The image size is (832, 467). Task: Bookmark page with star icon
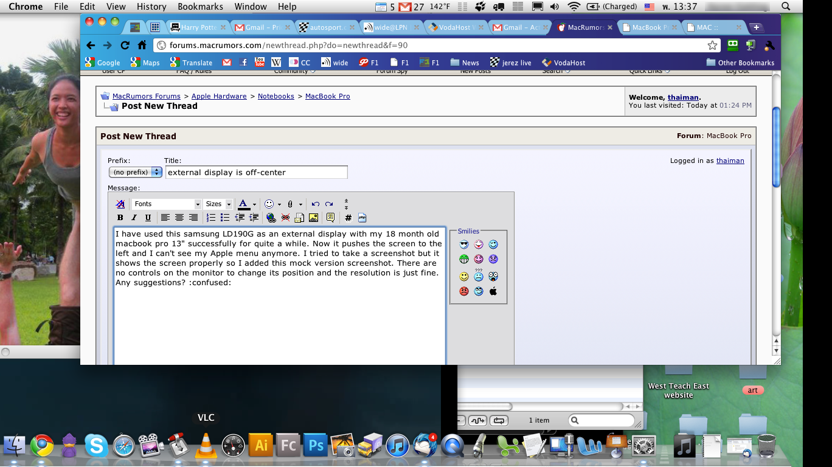pyautogui.click(x=712, y=45)
